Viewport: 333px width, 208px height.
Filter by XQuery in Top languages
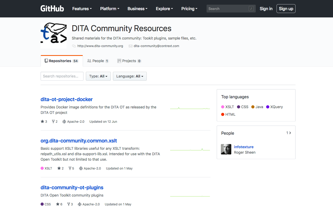[274, 107]
